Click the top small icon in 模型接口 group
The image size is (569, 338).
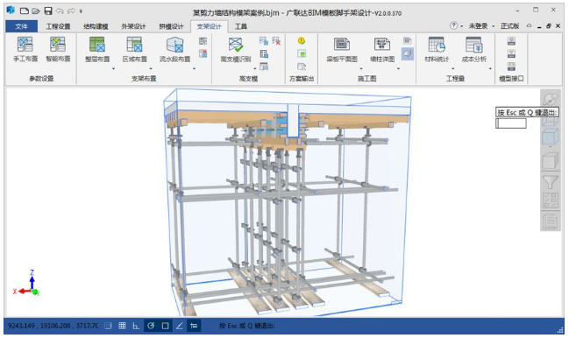point(511,41)
